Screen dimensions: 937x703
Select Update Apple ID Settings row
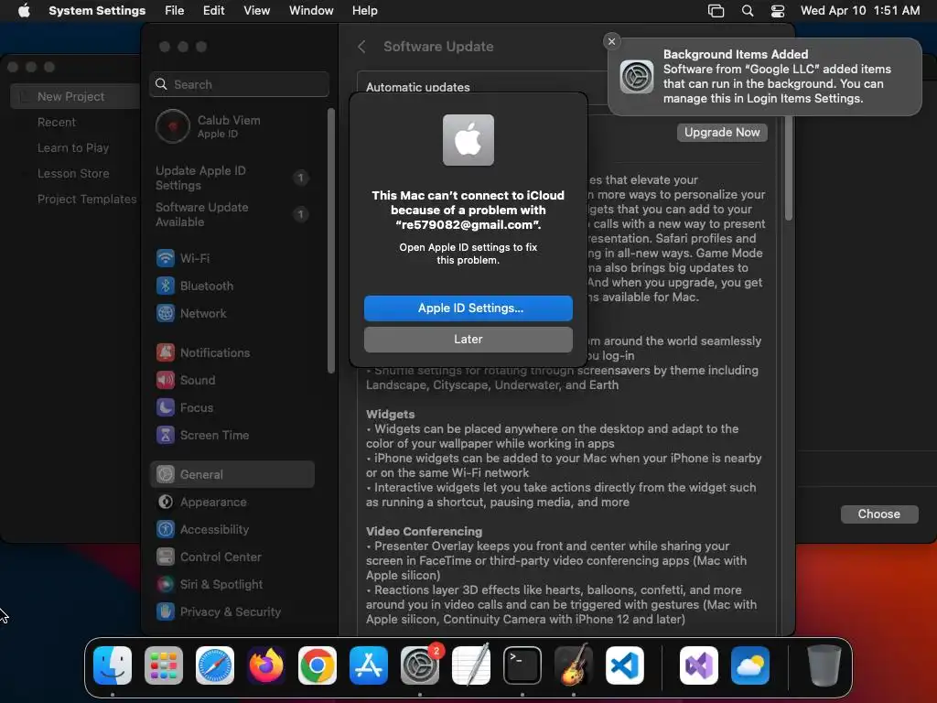[x=232, y=178]
